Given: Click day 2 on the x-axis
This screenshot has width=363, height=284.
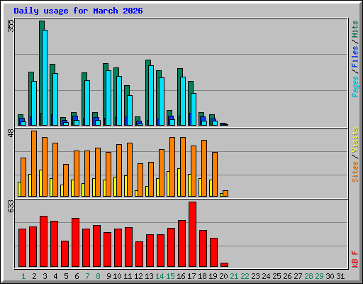Looking at the screenshot, I should (34, 276).
